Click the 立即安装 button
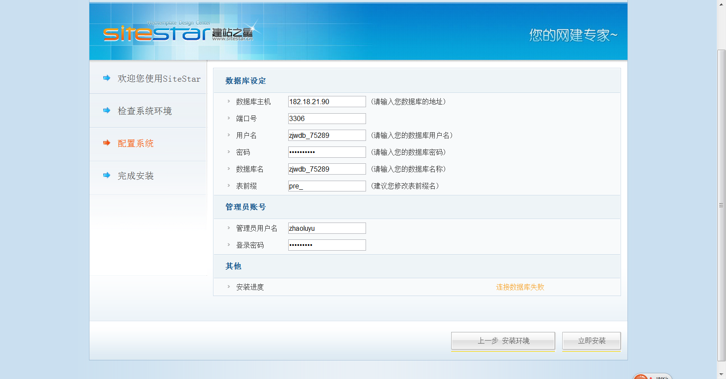The width and height of the screenshot is (726, 379). pyautogui.click(x=592, y=341)
